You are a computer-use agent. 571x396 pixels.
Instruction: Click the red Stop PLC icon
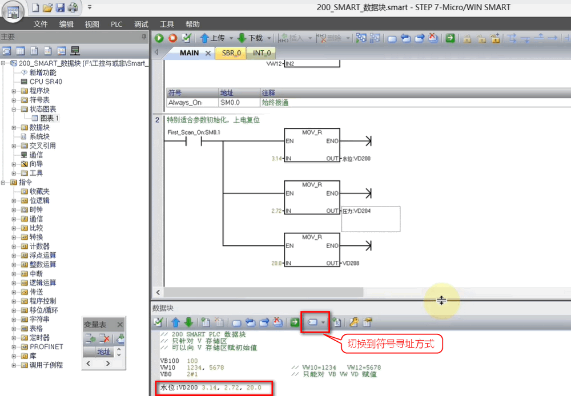tap(172, 38)
